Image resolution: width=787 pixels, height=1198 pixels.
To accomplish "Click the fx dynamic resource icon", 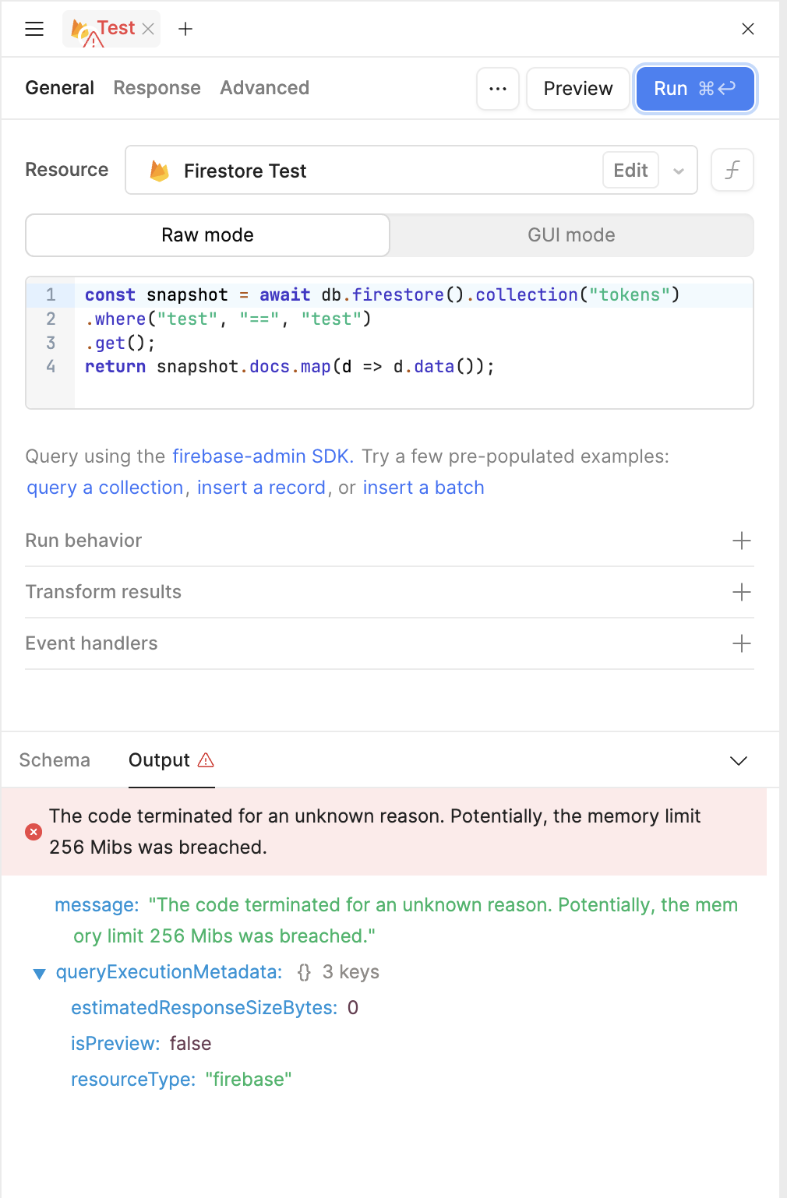I will pos(732,170).
